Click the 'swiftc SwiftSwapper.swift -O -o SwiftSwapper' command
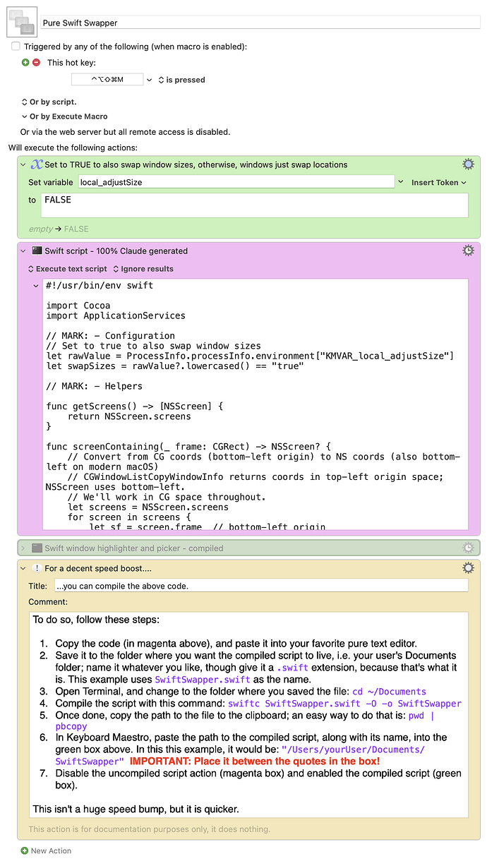Viewport: 487px width, 861px height. [x=344, y=704]
